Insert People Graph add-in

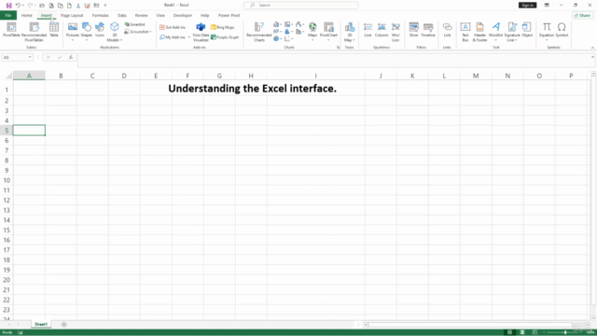(x=225, y=37)
